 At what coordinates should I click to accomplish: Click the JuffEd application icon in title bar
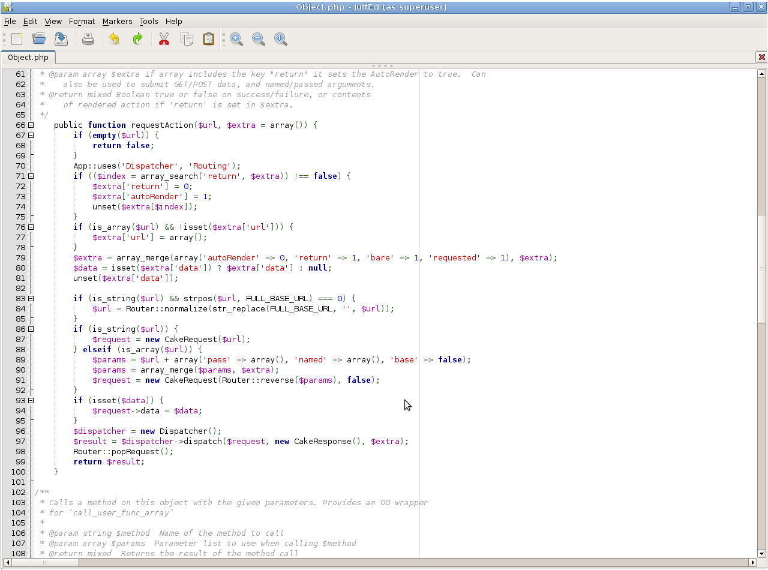pos(7,7)
